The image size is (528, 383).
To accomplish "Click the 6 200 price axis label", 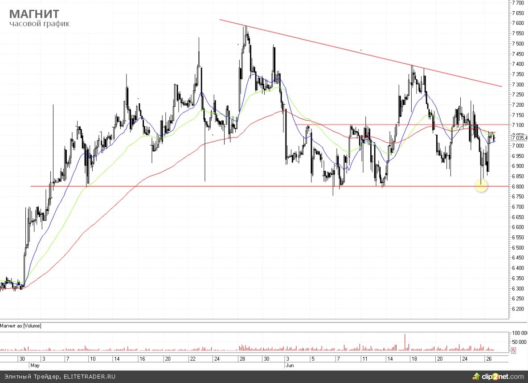I will 518,309.
